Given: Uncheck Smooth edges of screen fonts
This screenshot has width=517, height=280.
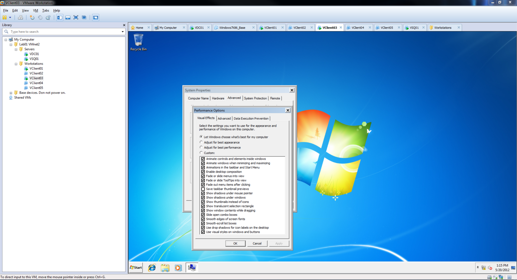Looking at the screenshot, I should pos(203,219).
